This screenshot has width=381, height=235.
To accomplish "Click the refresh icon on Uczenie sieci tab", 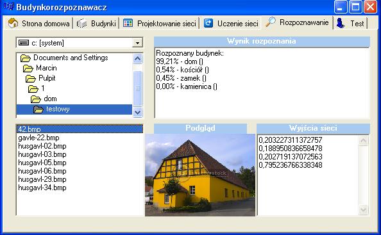I will tap(208, 23).
